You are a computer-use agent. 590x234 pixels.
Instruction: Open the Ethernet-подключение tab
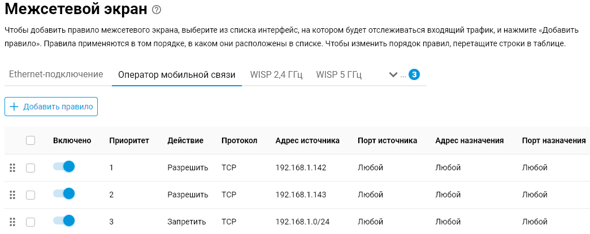pos(56,74)
